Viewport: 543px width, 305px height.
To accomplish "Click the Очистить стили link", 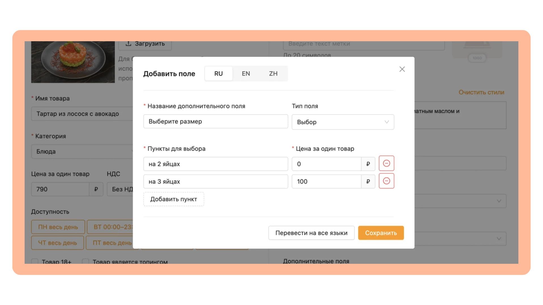I will [x=481, y=92].
